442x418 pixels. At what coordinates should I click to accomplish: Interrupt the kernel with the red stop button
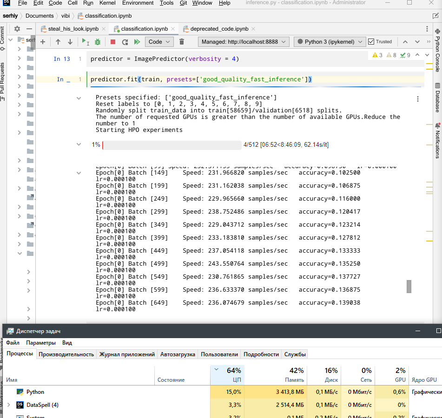(113, 42)
